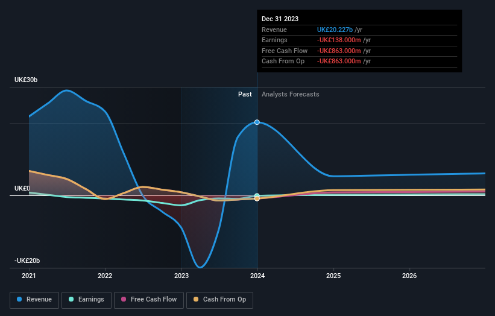Click the UK£0 y-axis label
Screen dimensions: 495x316
tap(22, 189)
